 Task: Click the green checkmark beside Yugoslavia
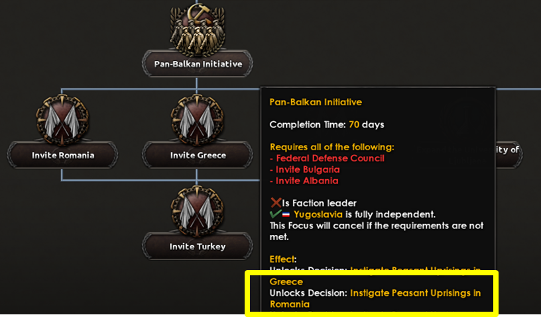tap(274, 214)
